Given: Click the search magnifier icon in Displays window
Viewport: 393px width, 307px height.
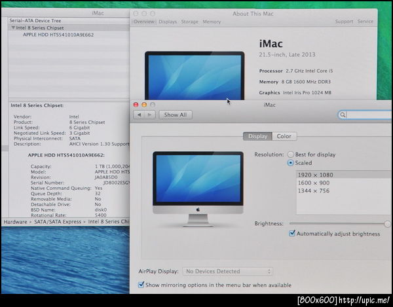Looking at the screenshot, I should click(343, 115).
